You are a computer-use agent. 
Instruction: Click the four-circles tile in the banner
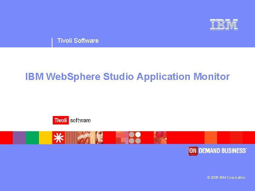coord(135,138)
